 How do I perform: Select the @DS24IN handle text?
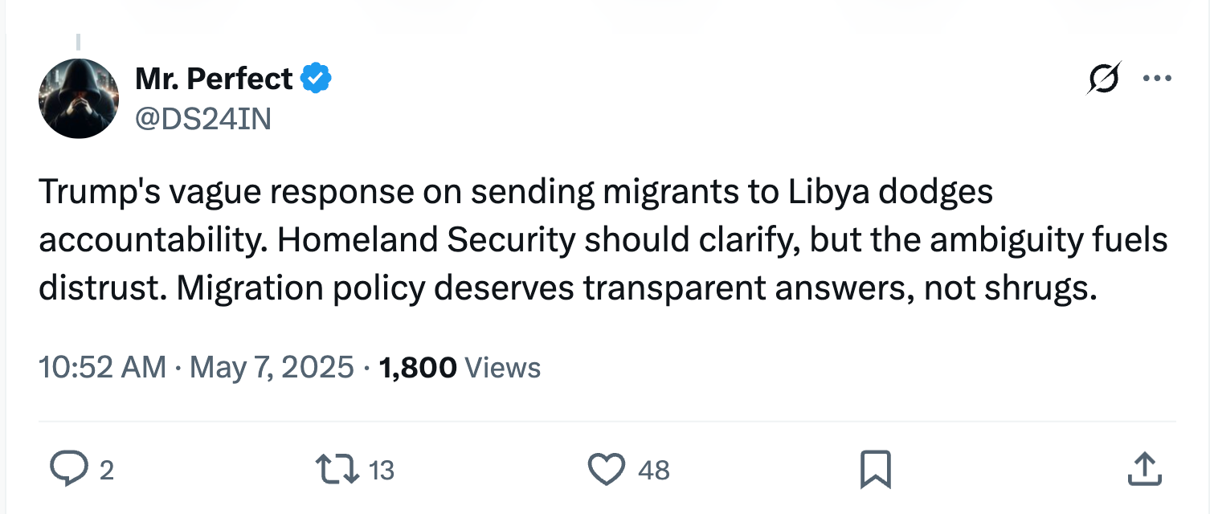203,117
